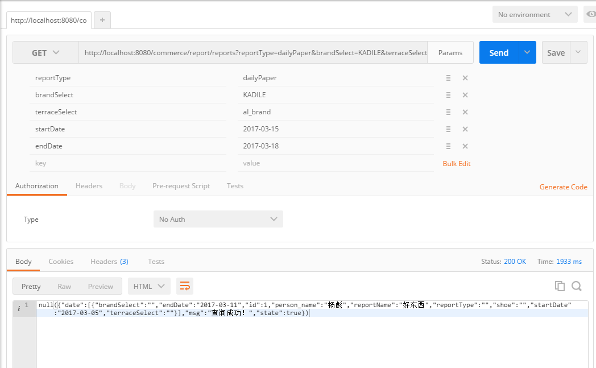Switch to the Authorization tab
Image resolution: width=596 pixels, height=368 pixels.
click(x=37, y=186)
